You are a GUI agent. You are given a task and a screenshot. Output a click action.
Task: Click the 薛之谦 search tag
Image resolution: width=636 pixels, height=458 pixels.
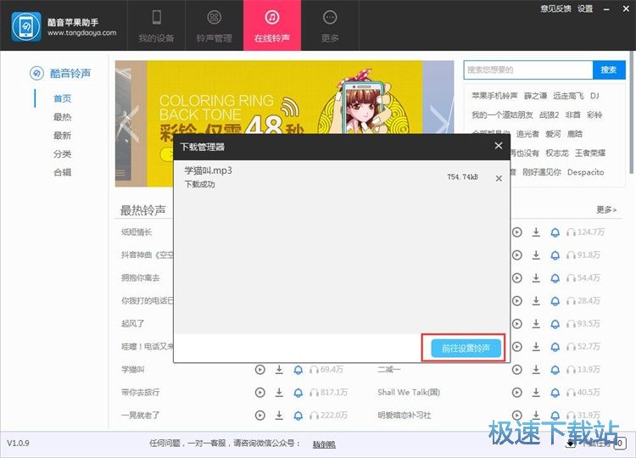point(535,96)
